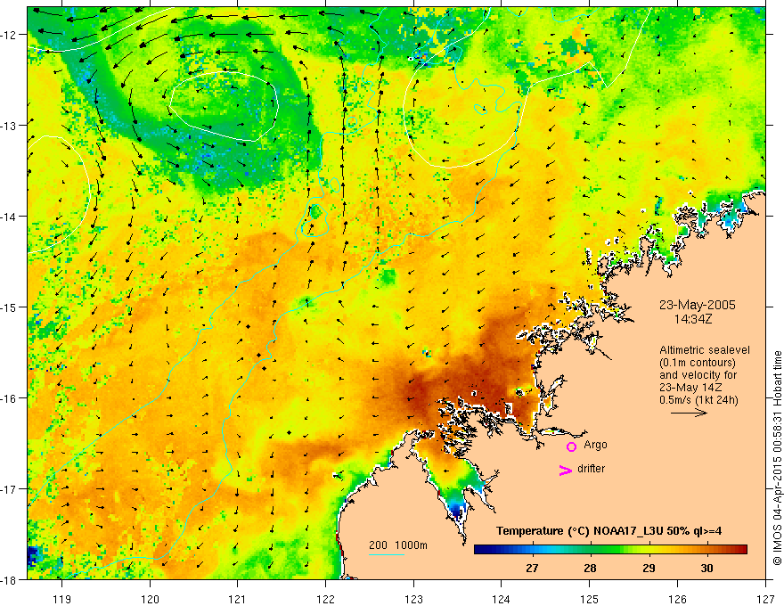Screen dimensions: 784x606
Task: Click the colorbar tick label '28'
Action: 590,568
